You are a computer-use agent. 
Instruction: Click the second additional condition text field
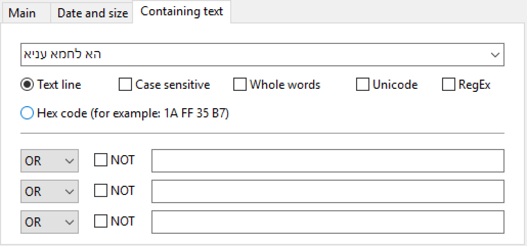[327, 191]
